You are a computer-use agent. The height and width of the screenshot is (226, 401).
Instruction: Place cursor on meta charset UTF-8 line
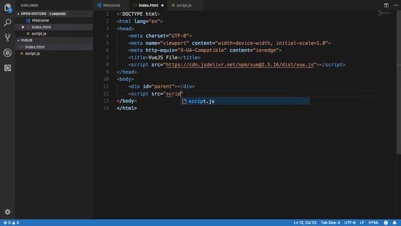(x=160, y=36)
